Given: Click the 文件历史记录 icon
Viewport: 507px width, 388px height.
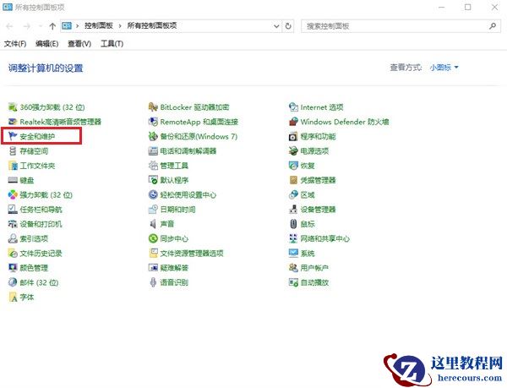Looking at the screenshot, I should (13, 253).
